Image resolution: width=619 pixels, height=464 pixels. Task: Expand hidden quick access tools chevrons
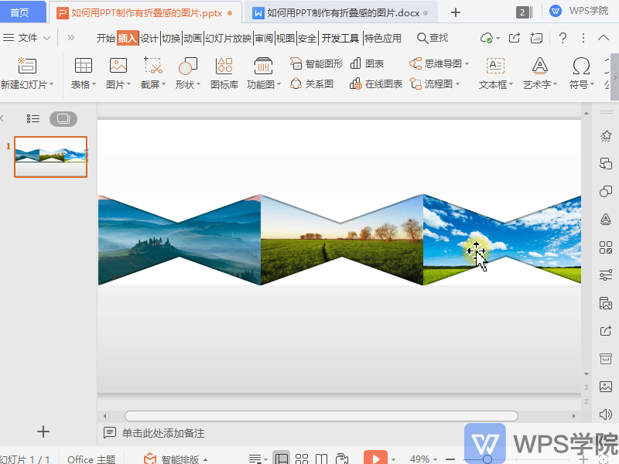tap(71, 38)
